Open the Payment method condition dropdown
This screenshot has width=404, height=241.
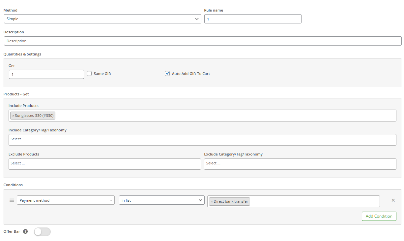pos(66,200)
